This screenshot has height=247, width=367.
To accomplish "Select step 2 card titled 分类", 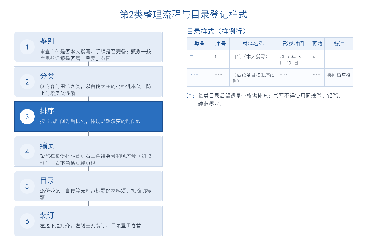I will [x=88, y=82].
